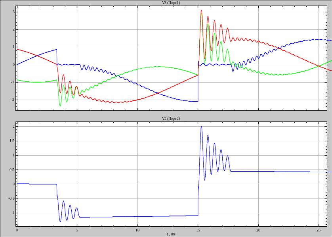Click the lowest green dip in V3 plot

(60, 106)
